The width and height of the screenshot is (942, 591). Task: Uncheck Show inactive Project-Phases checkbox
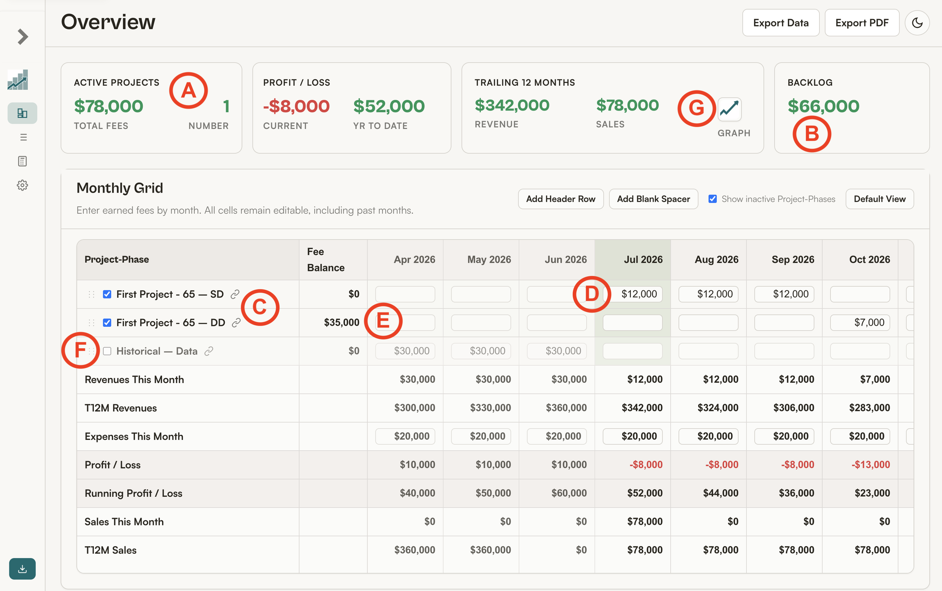tap(712, 199)
